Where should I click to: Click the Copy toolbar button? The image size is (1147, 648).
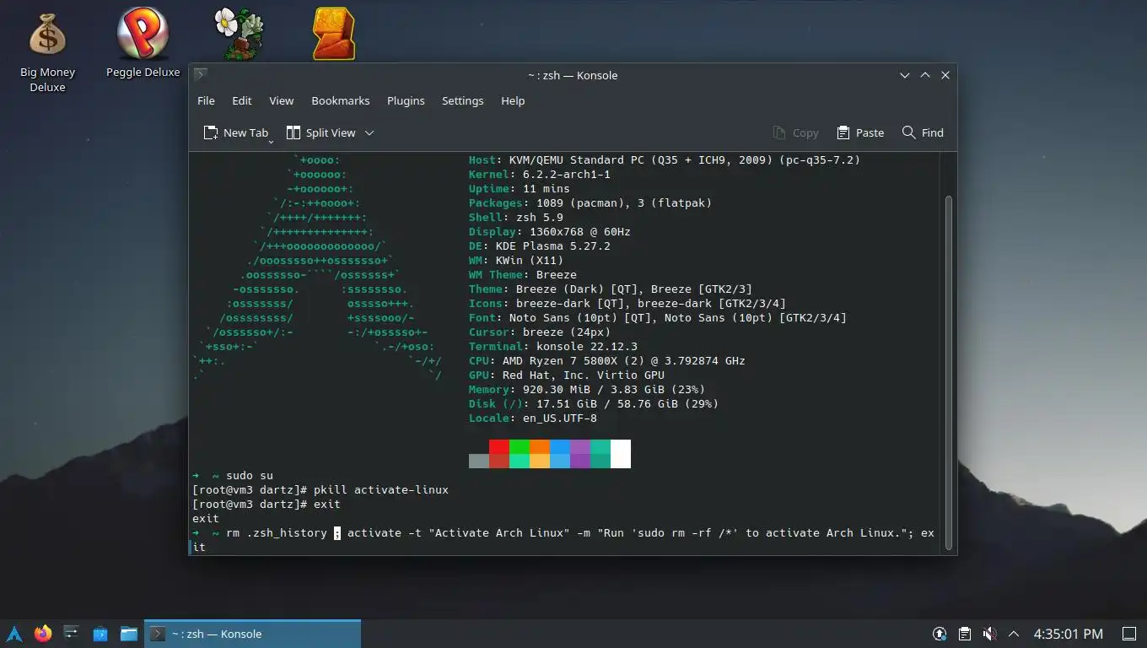tap(795, 132)
